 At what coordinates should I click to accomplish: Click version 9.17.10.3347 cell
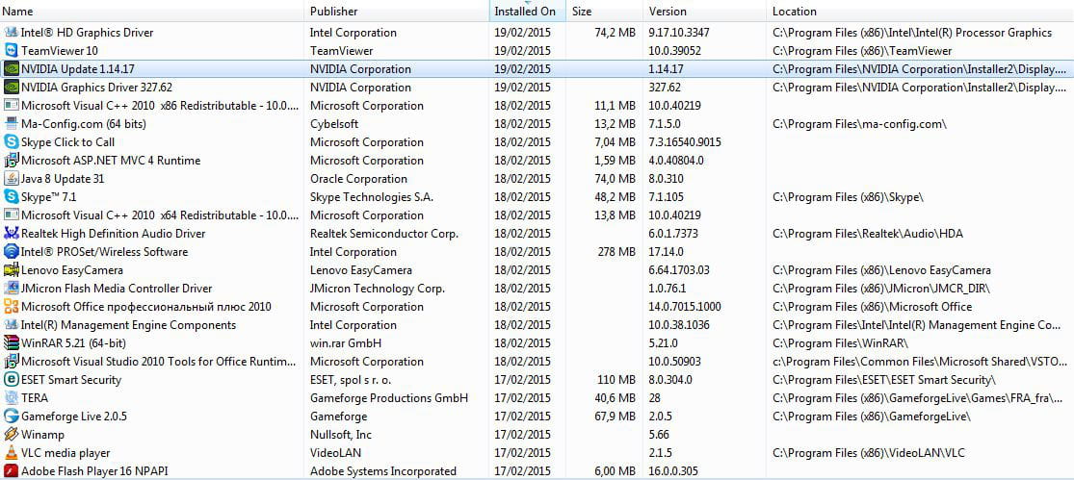(679, 32)
